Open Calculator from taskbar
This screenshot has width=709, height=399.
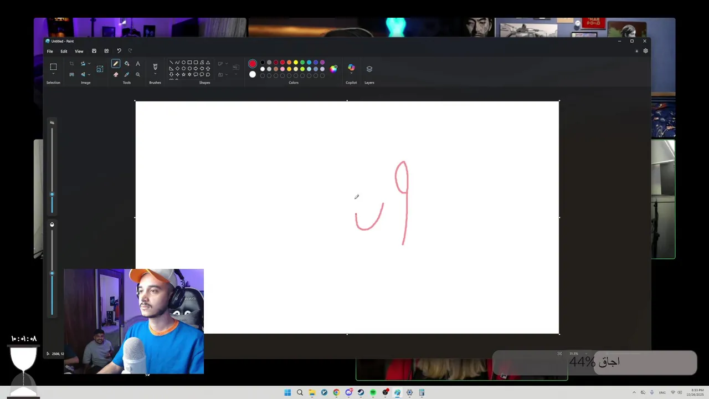pyautogui.click(x=422, y=392)
